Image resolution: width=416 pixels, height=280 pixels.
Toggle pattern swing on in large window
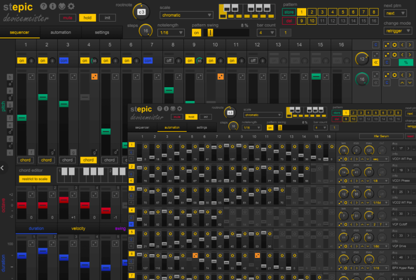coord(196,33)
